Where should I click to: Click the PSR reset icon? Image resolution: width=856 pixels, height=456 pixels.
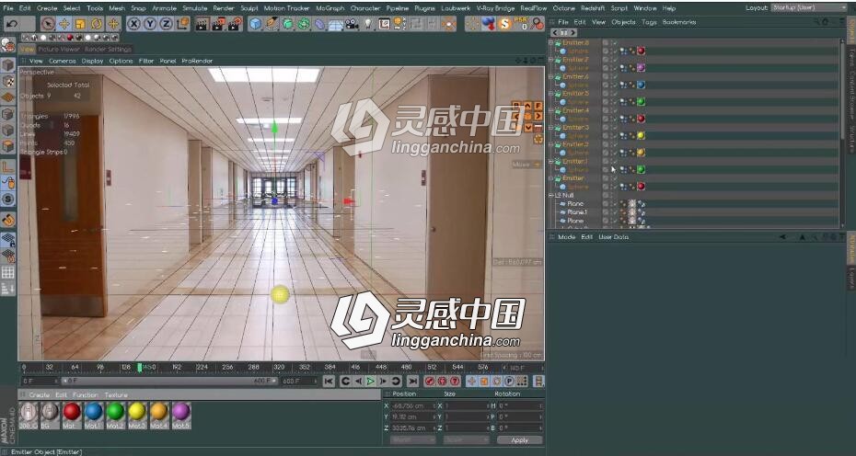[x=520, y=24]
